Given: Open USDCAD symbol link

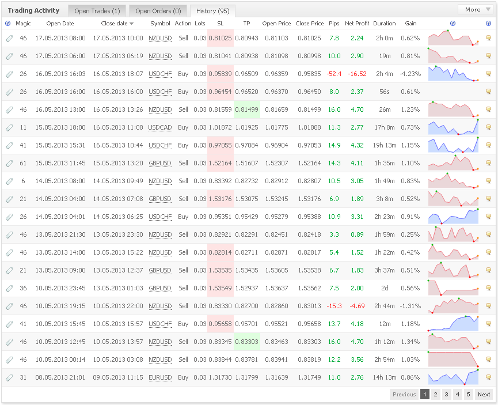Looking at the screenshot, I should tap(160, 127).
